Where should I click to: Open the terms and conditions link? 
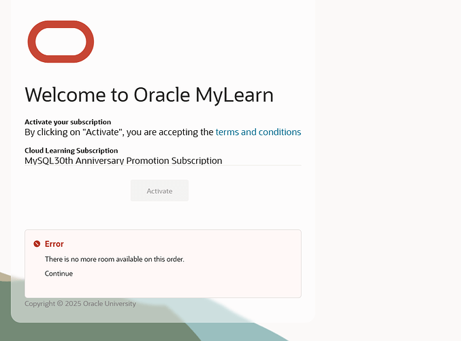[x=258, y=132]
